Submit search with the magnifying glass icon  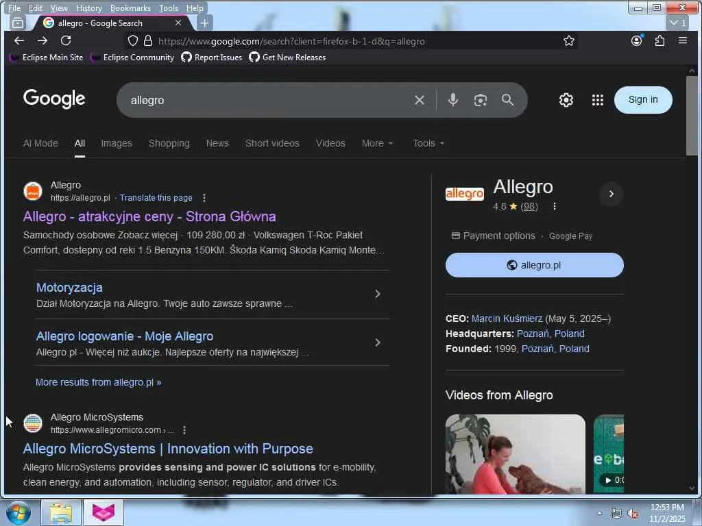(507, 100)
